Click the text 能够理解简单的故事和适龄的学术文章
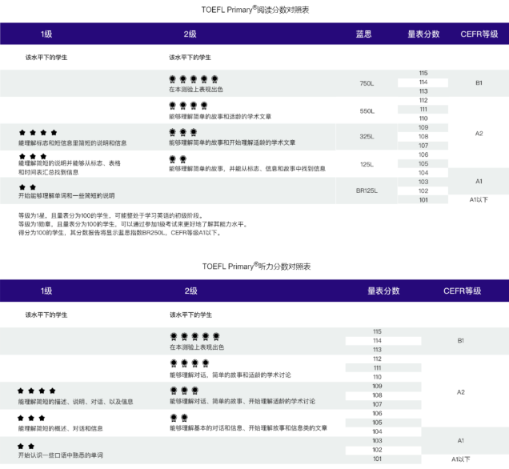This screenshot has width=509, height=469. 220,117
